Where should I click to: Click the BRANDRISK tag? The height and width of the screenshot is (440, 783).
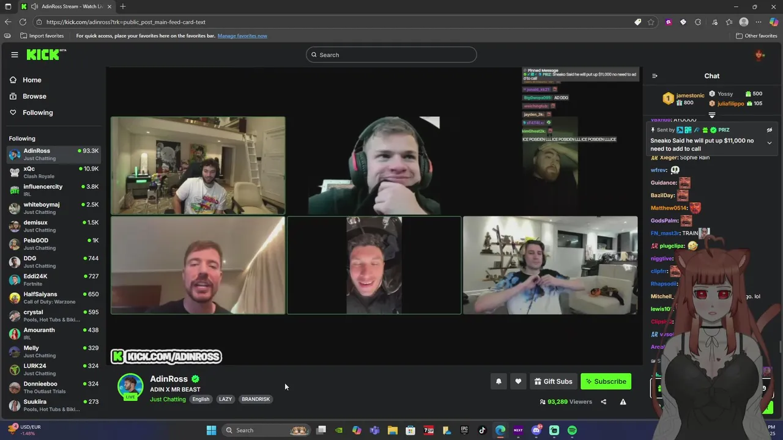pyautogui.click(x=256, y=399)
